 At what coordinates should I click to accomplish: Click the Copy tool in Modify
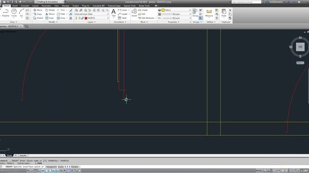click(38, 14)
